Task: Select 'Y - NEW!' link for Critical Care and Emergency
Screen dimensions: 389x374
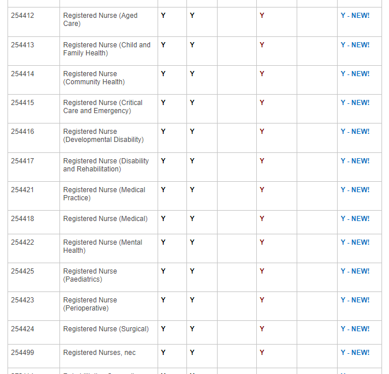Action: point(354,103)
